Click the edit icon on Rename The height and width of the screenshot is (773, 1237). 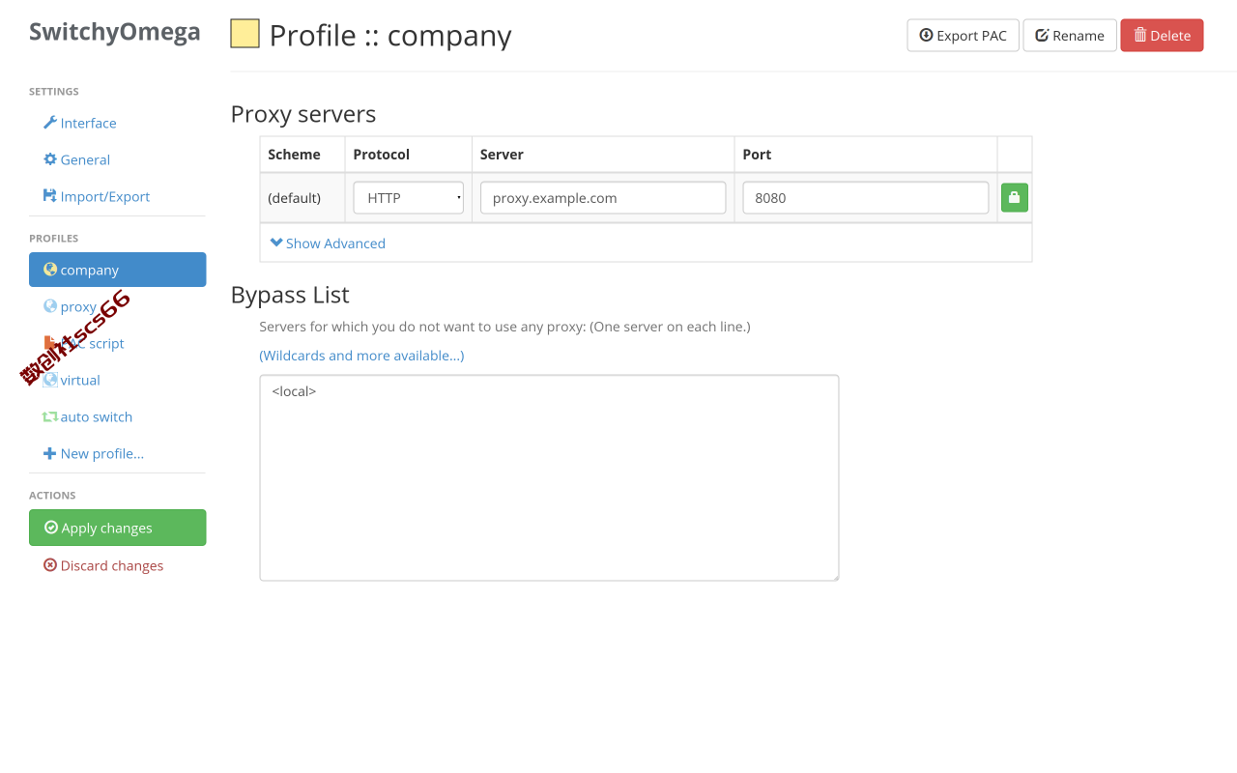pos(1042,35)
